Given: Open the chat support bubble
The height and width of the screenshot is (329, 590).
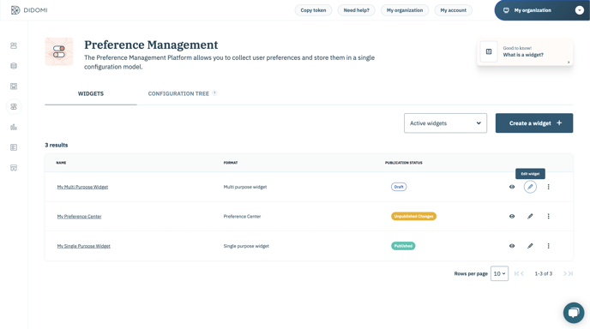Looking at the screenshot, I should click(x=574, y=313).
